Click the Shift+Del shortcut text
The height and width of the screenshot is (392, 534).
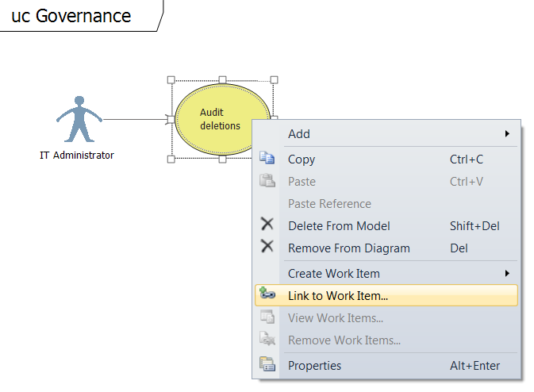point(474,226)
